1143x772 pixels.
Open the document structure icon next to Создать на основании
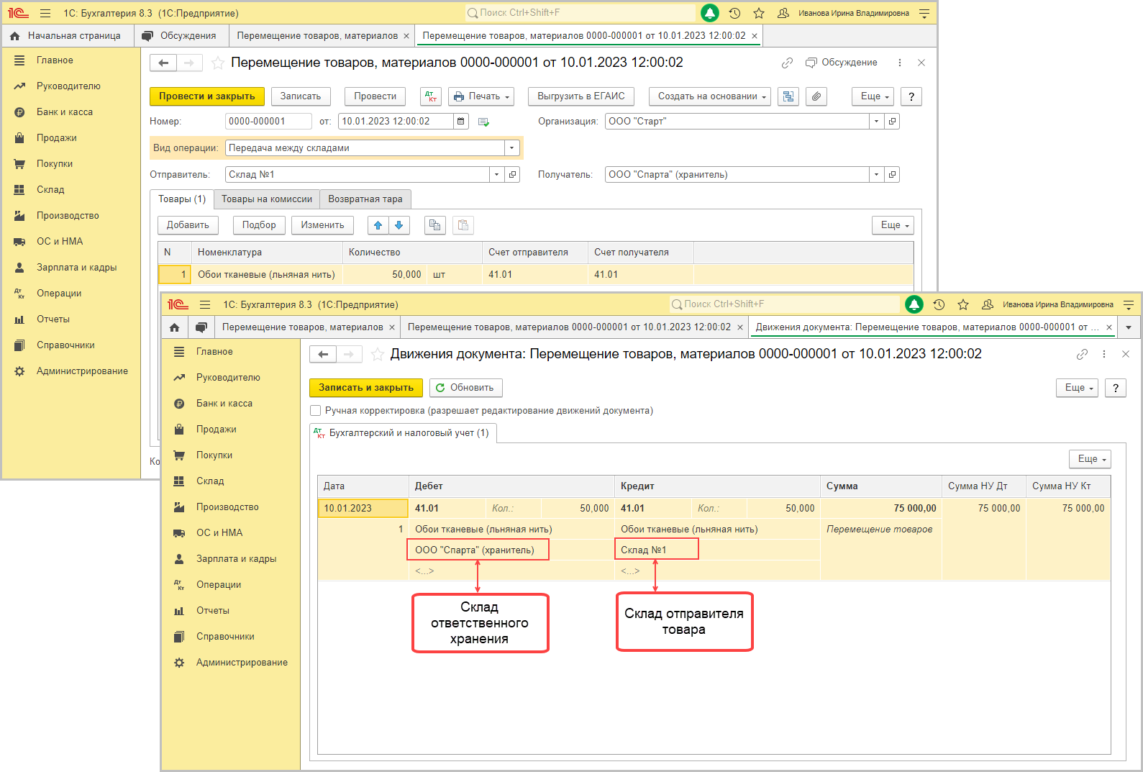click(x=788, y=96)
